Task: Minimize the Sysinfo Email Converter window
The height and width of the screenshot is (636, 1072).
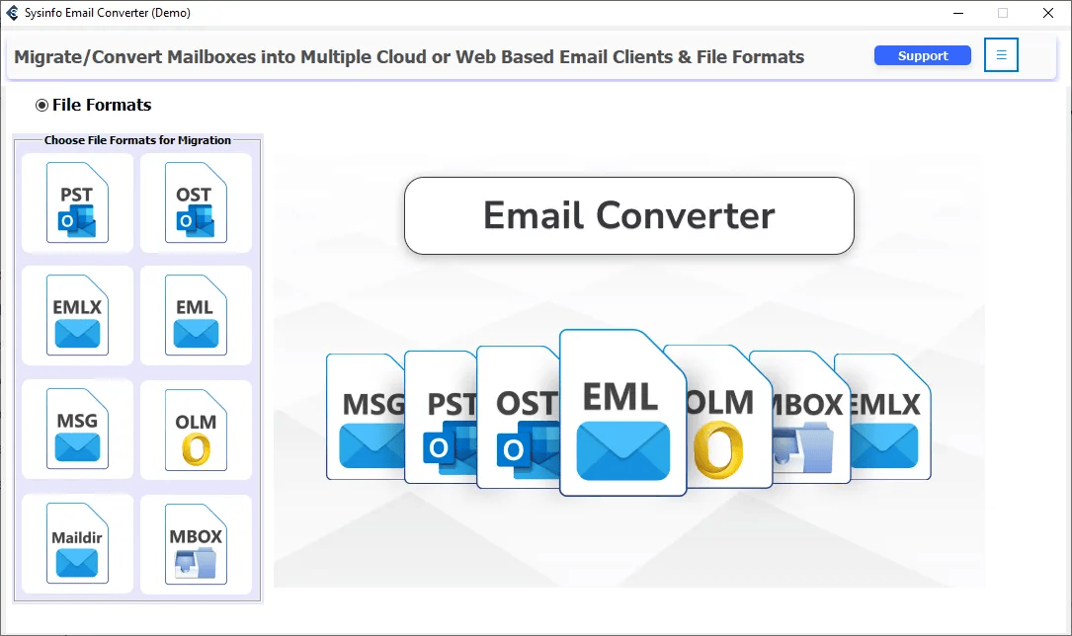Action: coord(958,13)
